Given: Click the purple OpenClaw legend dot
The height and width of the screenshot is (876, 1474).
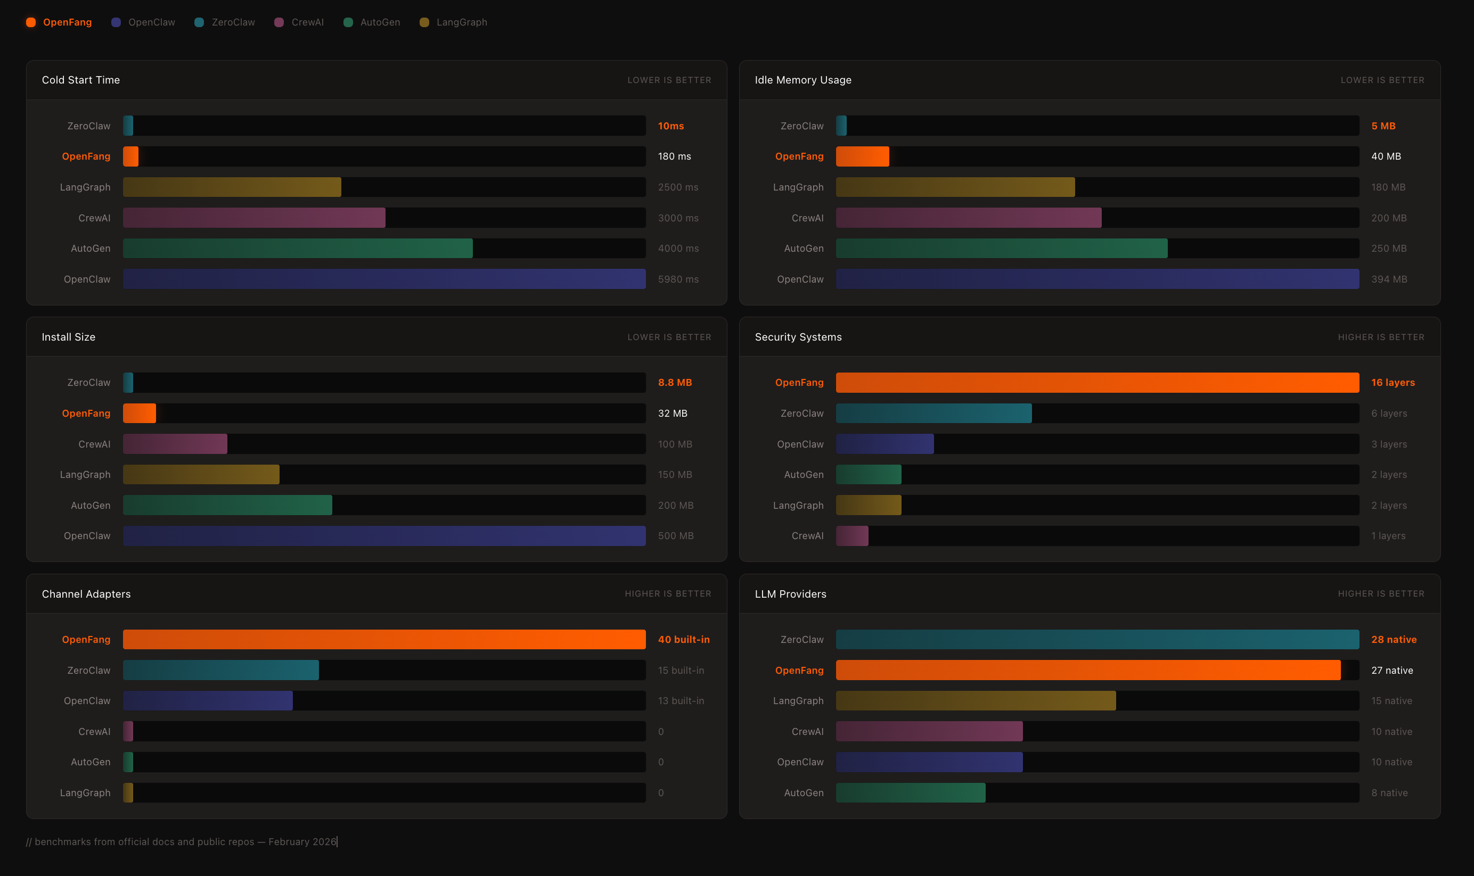Looking at the screenshot, I should pos(116,22).
